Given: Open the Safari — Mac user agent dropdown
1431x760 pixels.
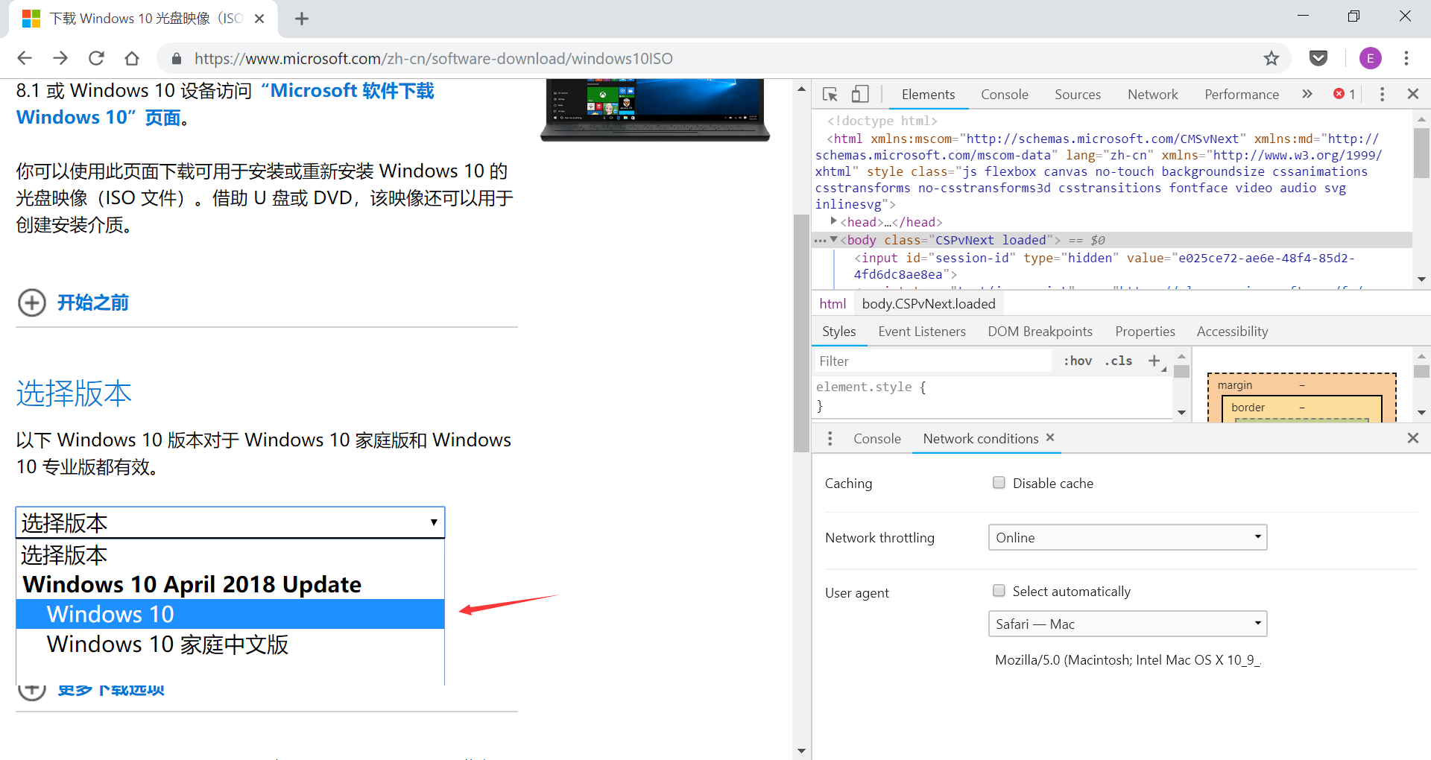Looking at the screenshot, I should click(1128, 624).
